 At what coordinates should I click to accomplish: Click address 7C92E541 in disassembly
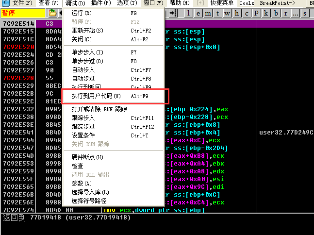click(x=18, y=133)
